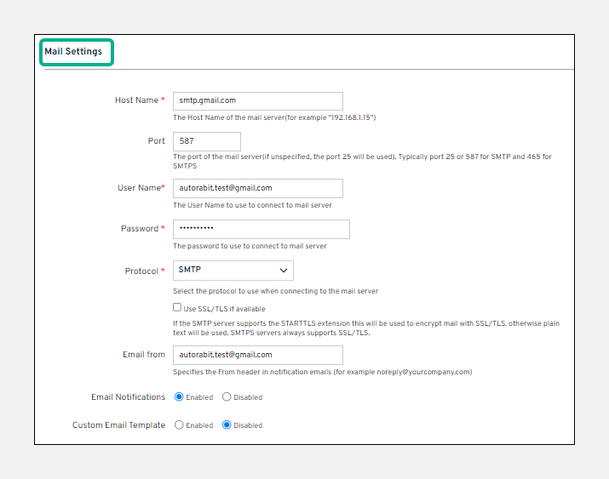Click the Email Notifications row label
The height and width of the screenshot is (479, 609).
tap(128, 397)
